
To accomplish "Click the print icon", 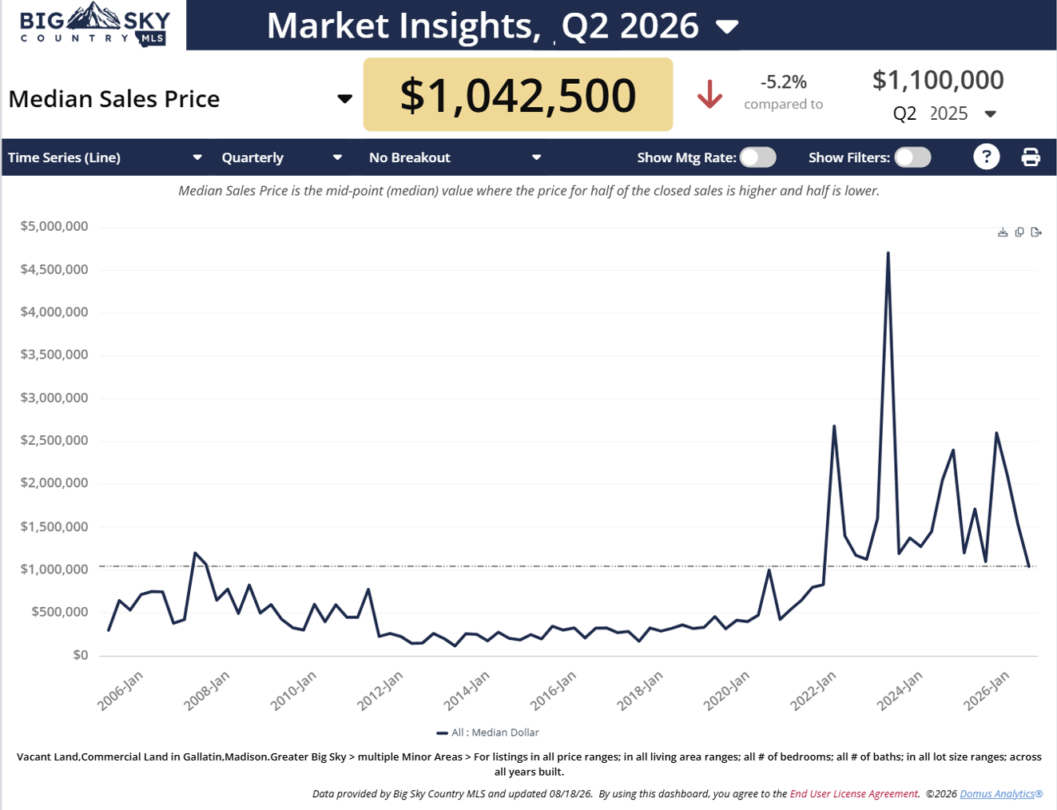I will (x=1031, y=157).
